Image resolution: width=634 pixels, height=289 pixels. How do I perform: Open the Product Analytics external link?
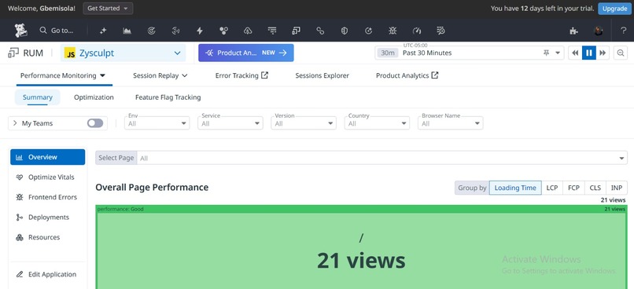(x=407, y=75)
